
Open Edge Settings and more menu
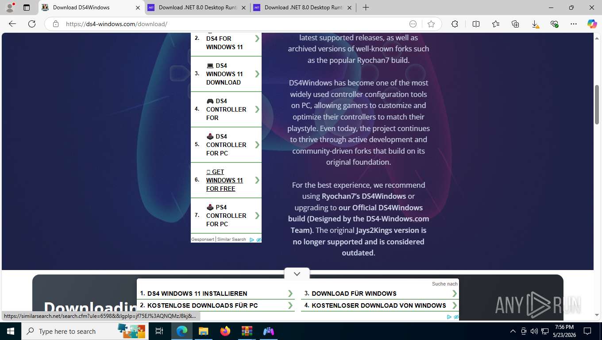point(574,24)
